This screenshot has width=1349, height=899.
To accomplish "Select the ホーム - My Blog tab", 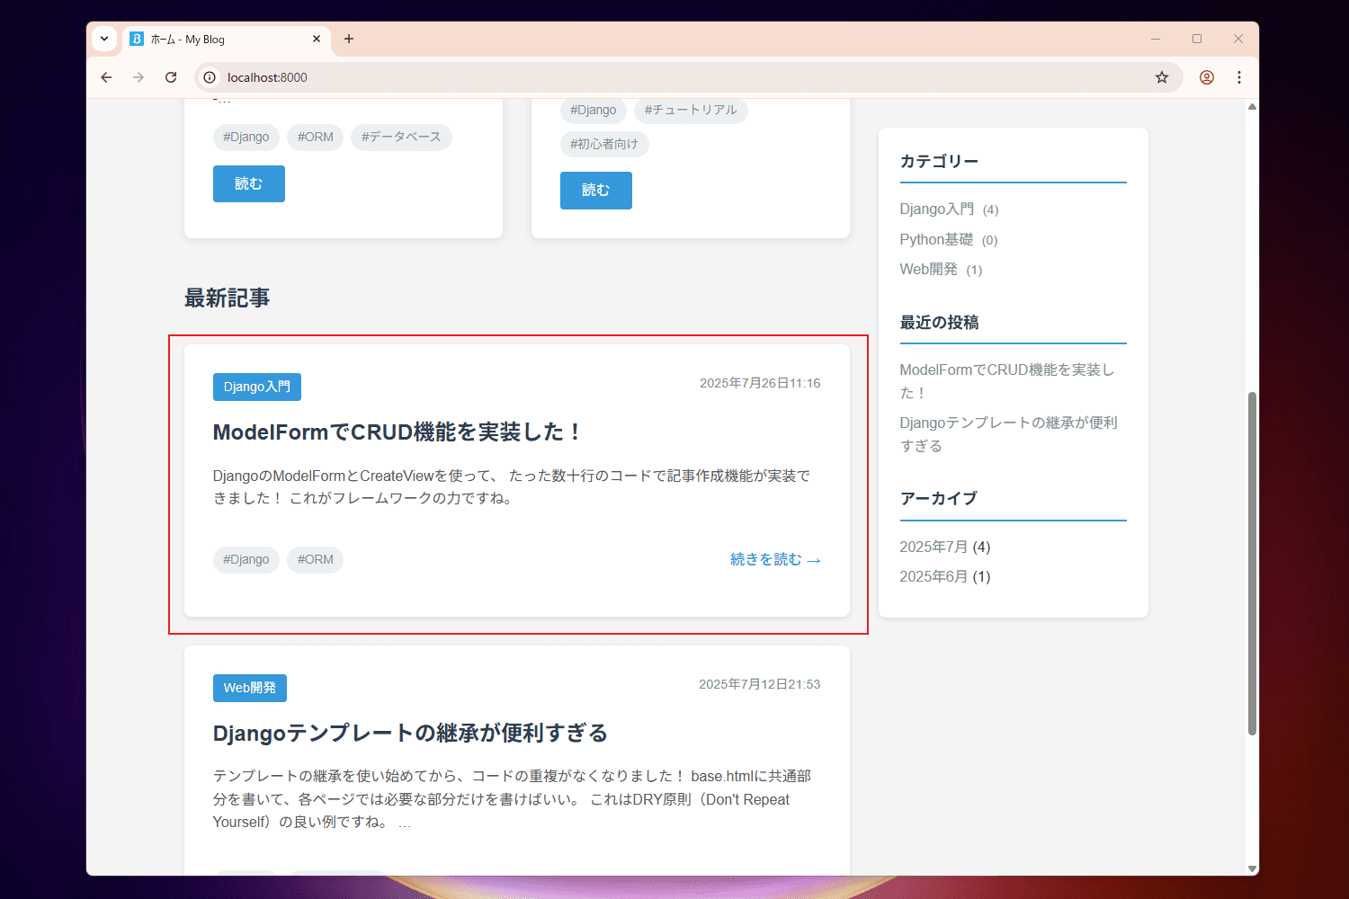I will tap(225, 39).
